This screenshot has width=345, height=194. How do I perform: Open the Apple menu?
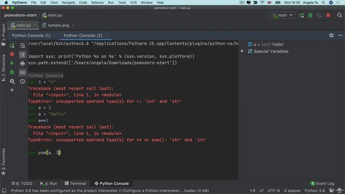(x=6, y=3)
